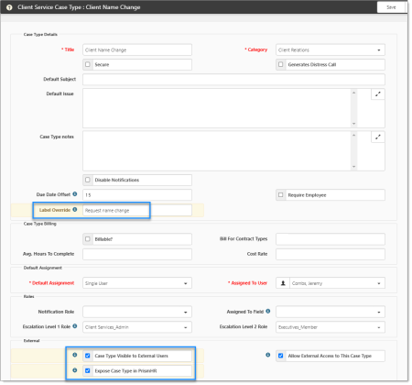Click the Save button
The height and width of the screenshot is (385, 412).
(x=391, y=7)
